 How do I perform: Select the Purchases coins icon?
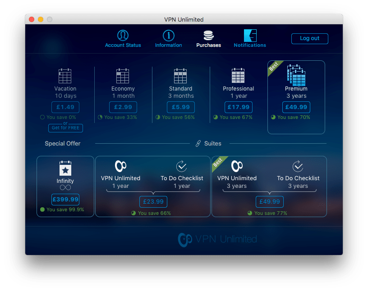tap(208, 35)
